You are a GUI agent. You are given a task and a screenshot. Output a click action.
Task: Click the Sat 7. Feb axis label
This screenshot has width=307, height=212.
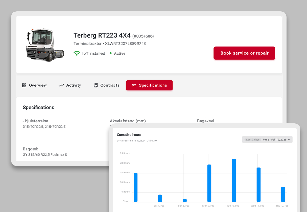(x=159, y=206)
